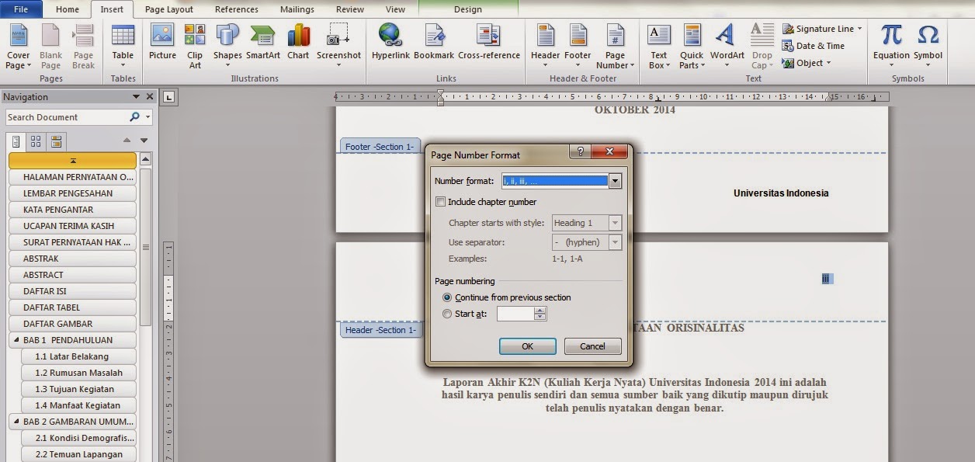Browse search results in Navigation pane
Viewport: 975px width, 462px height.
click(x=56, y=142)
